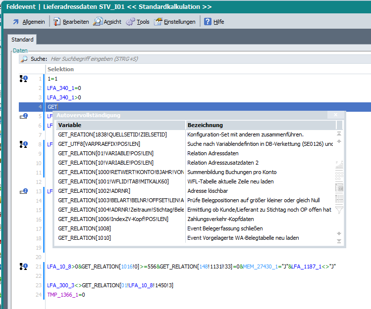This screenshot has width=371, height=309.
Task: Click line 23 containing LFA_300_3 expression
Action: point(117,285)
